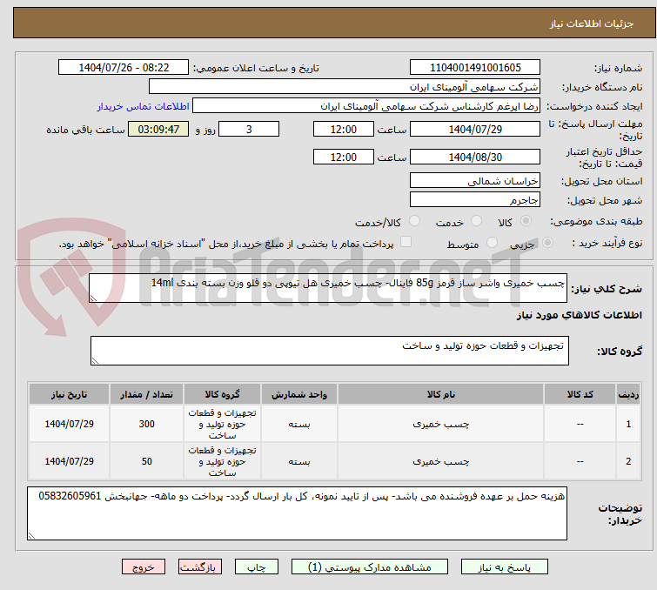Click quantity 50 in row 2
The width and height of the screenshot is (657, 590).
(x=147, y=461)
